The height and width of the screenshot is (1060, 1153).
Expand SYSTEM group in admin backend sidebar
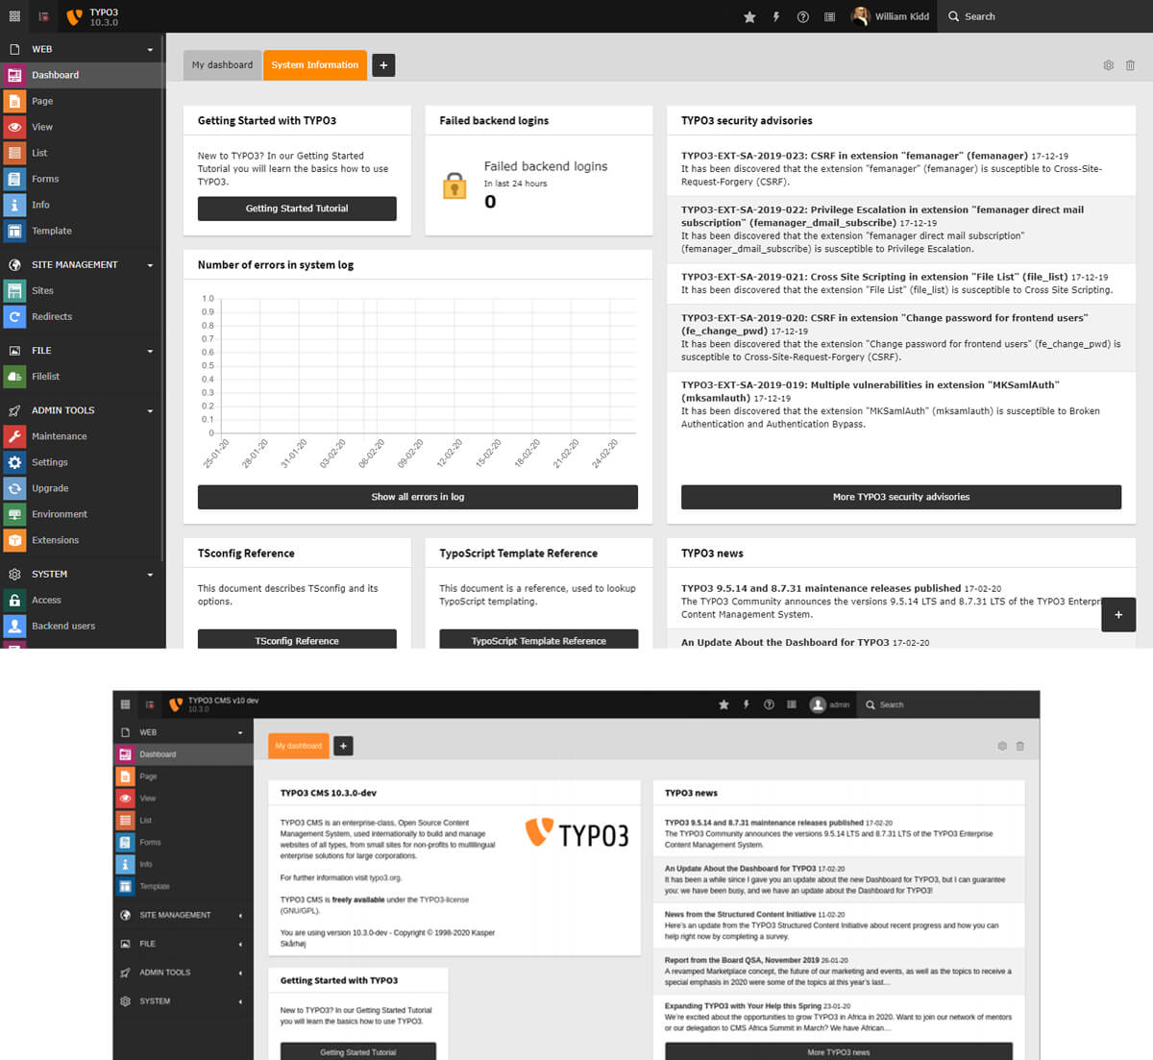(183, 1001)
